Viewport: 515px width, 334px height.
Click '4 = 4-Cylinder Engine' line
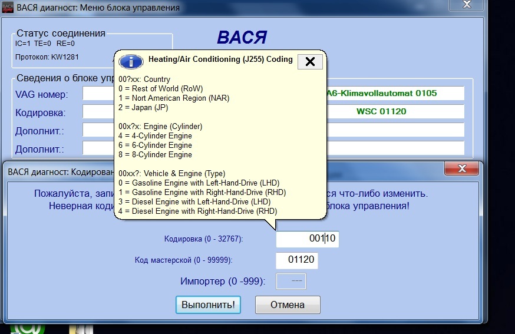(155, 136)
